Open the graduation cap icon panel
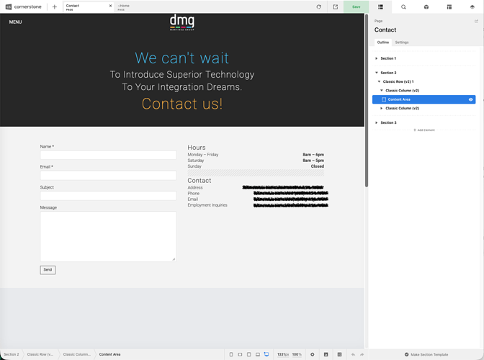 tap(472, 6)
